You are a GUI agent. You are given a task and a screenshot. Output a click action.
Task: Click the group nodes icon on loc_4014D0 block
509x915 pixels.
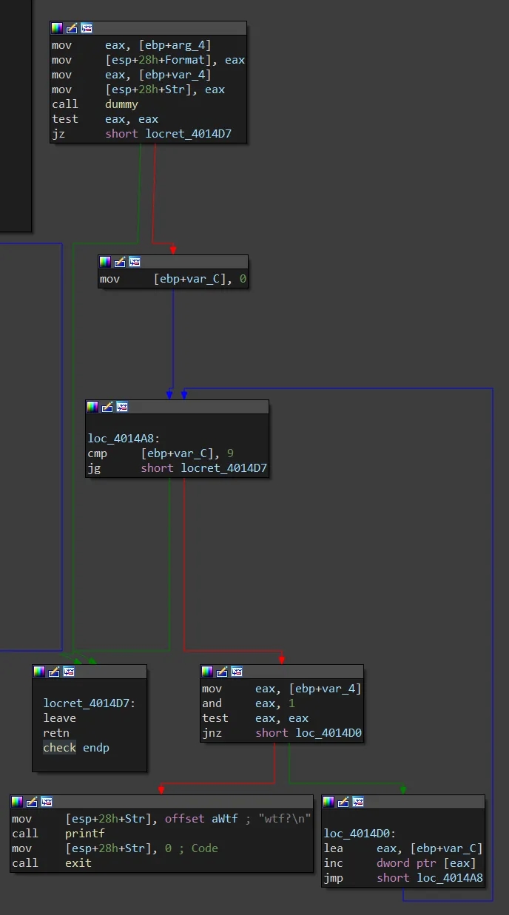click(x=359, y=802)
